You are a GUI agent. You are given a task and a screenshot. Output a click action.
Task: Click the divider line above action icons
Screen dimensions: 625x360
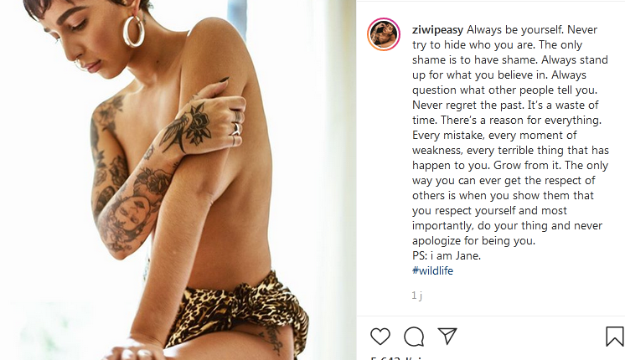point(491,316)
